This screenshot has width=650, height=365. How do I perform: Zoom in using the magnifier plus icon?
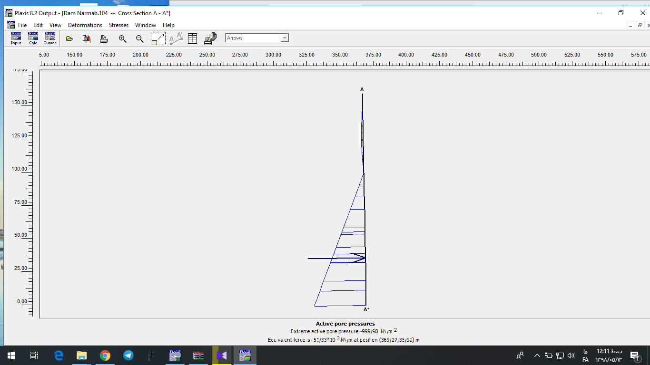tap(122, 38)
